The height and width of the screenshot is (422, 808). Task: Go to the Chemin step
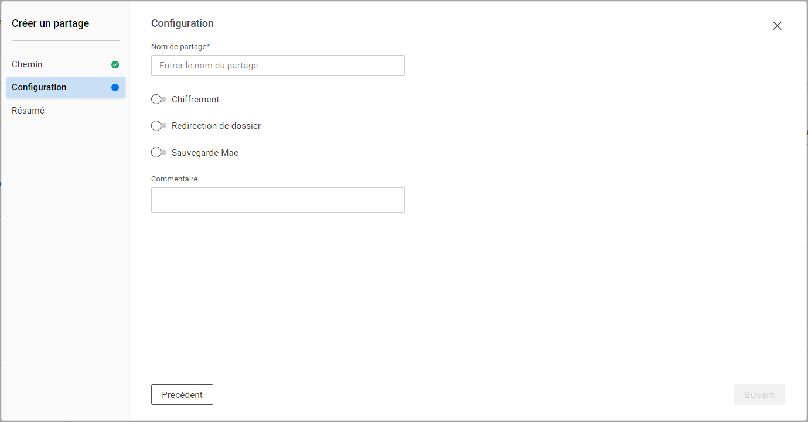tap(28, 64)
